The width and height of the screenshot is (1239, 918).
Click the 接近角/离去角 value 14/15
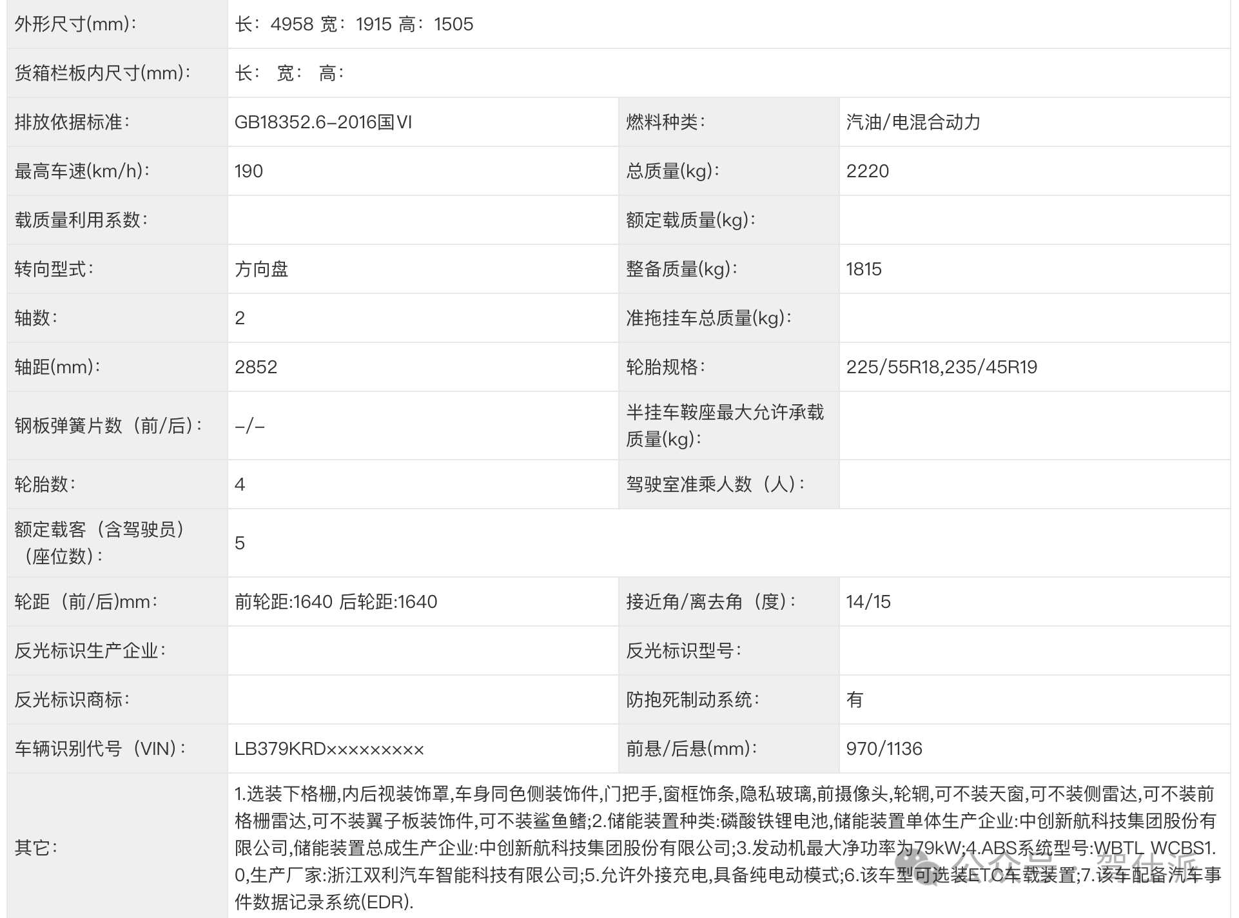868,601
